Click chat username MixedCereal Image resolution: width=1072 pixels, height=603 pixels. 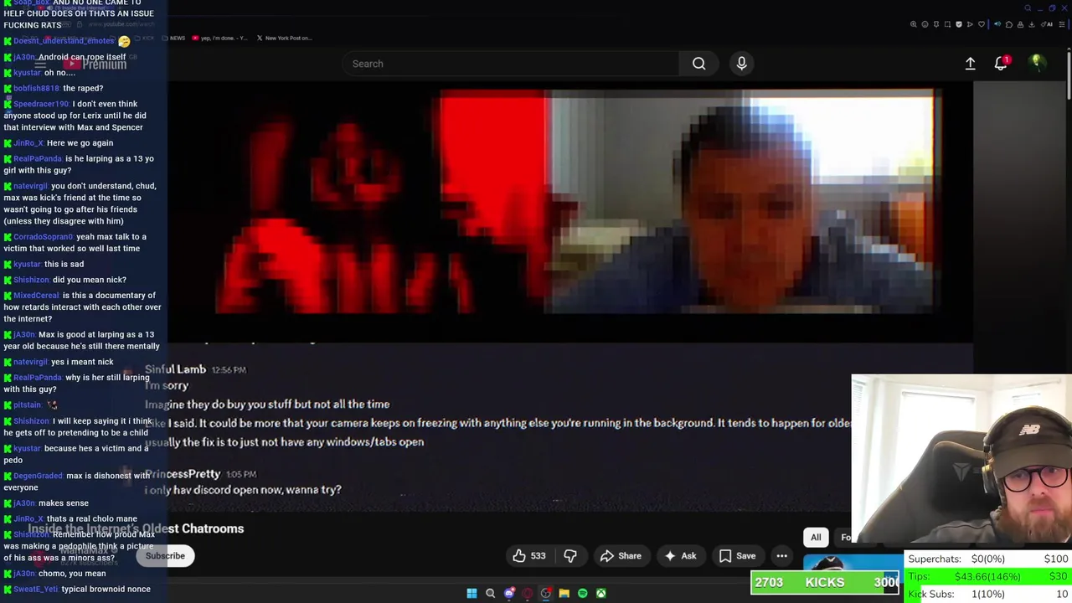(x=36, y=296)
